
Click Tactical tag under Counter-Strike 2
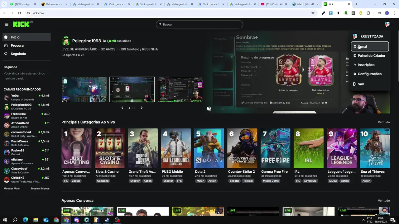pyautogui.click(x=248, y=181)
